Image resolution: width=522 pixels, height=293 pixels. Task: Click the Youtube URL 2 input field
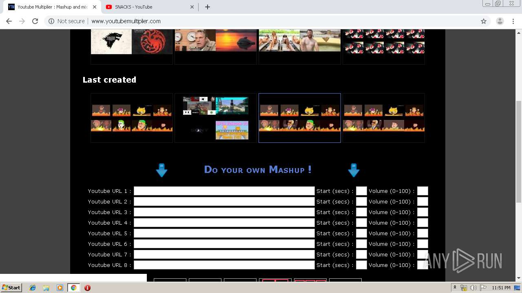click(224, 201)
